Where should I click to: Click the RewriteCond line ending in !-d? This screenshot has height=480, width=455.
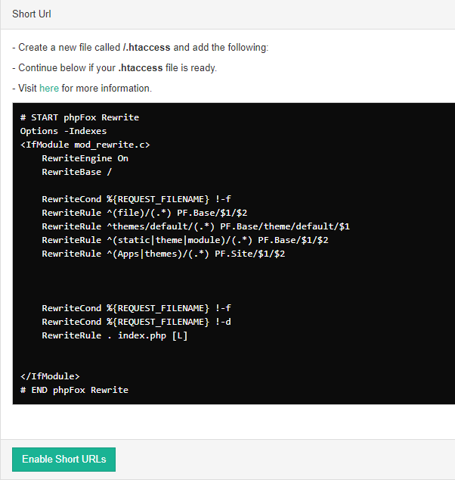[x=136, y=322]
